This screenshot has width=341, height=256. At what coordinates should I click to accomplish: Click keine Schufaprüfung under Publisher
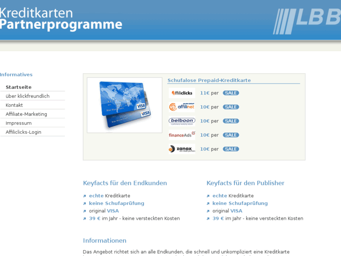(x=240, y=203)
